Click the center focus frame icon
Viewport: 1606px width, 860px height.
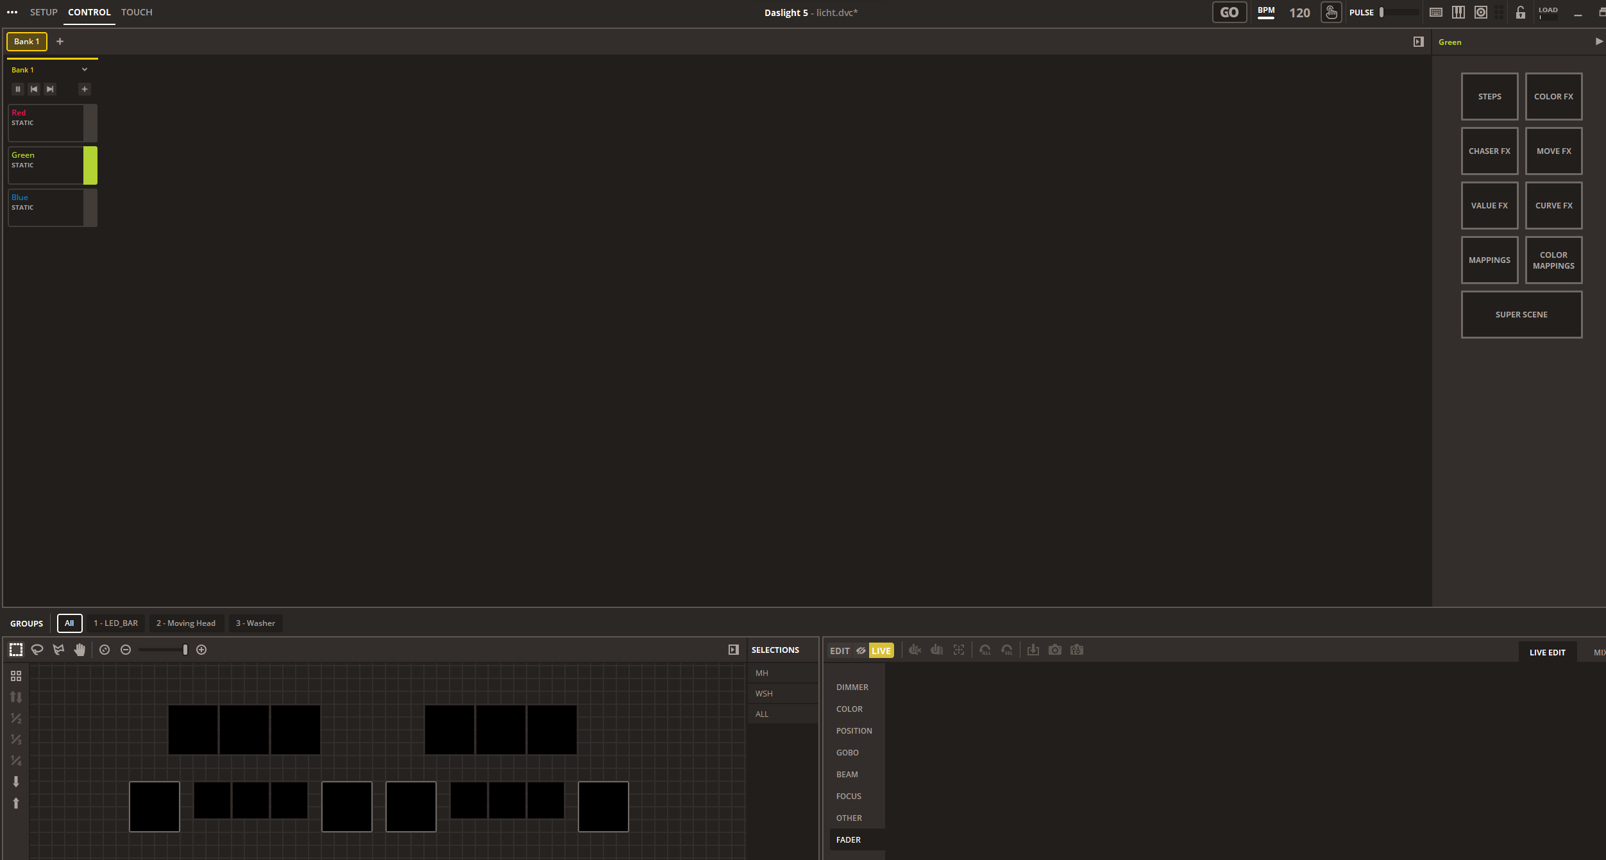coord(959,650)
